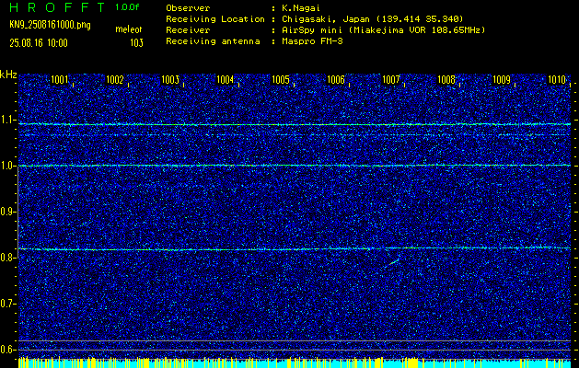Click the 1002 time marker
The width and height of the screenshot is (579, 368).
[x=114, y=79]
